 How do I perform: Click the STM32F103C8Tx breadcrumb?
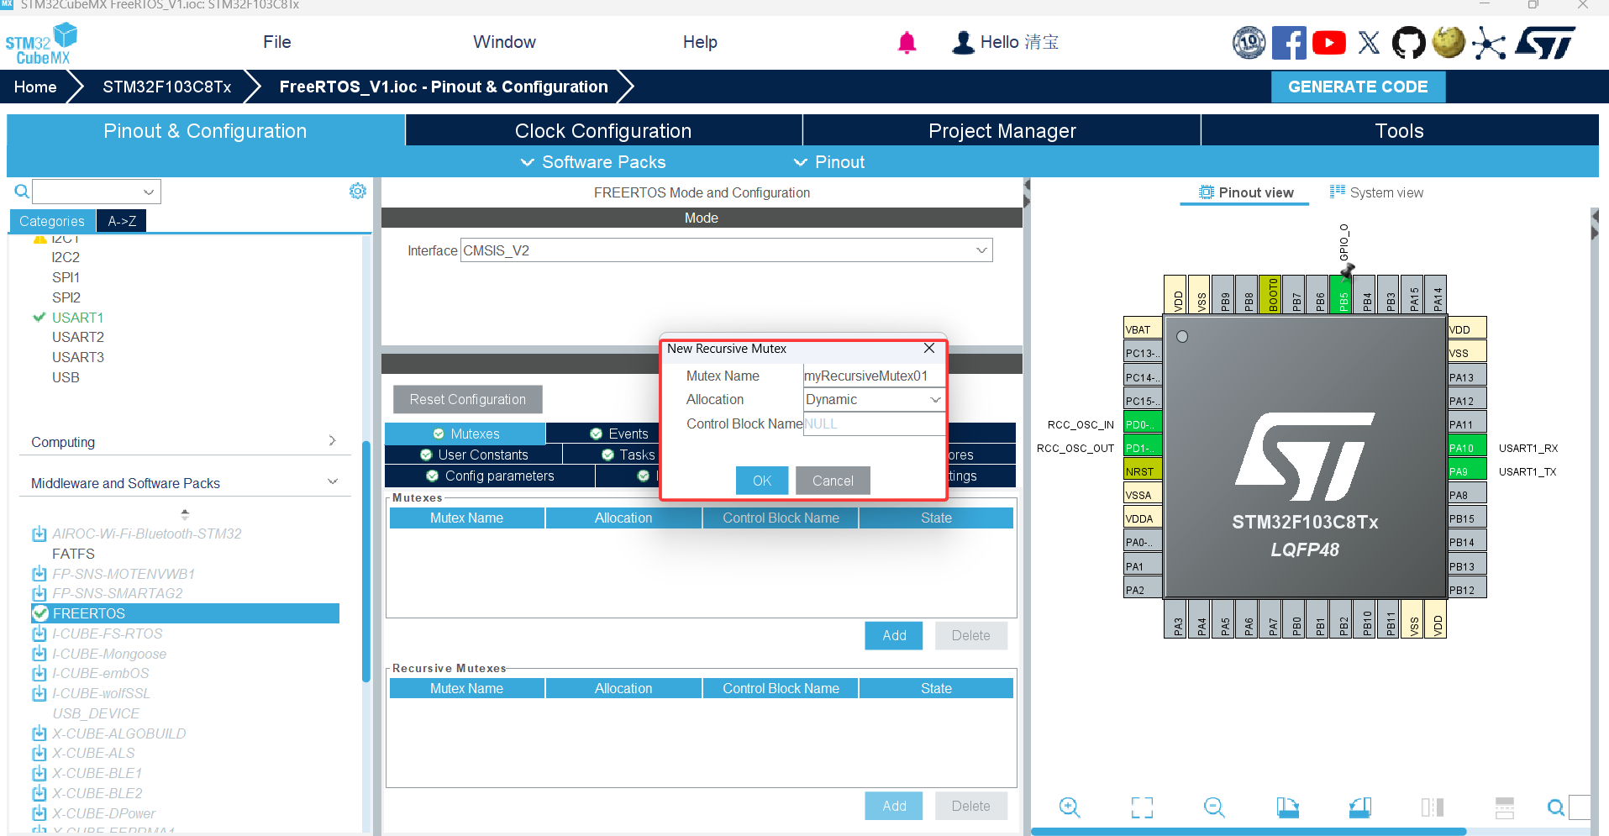[x=166, y=87]
